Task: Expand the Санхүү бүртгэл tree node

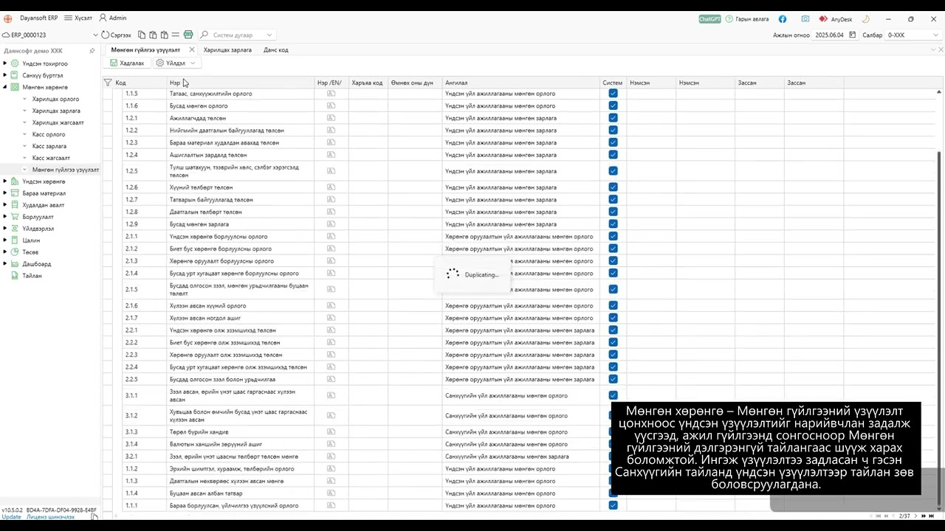Action: point(5,75)
